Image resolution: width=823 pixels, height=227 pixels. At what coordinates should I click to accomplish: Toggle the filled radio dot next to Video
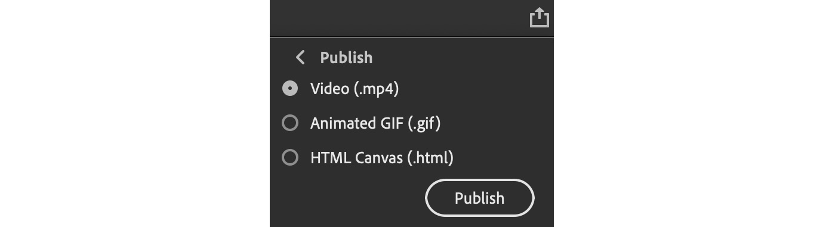(290, 89)
